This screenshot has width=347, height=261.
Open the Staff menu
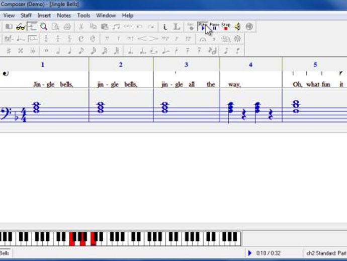[x=26, y=16]
